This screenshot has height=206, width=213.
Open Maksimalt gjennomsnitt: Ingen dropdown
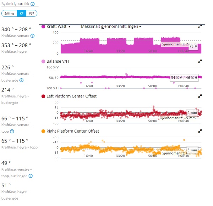pos(111,27)
